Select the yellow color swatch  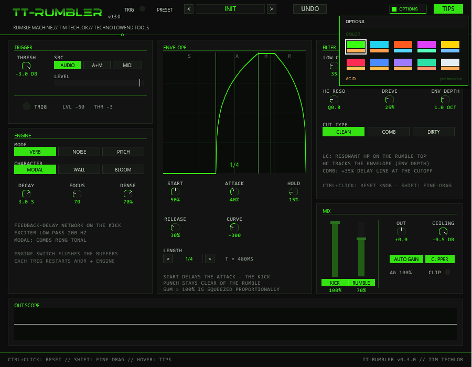tap(450, 47)
